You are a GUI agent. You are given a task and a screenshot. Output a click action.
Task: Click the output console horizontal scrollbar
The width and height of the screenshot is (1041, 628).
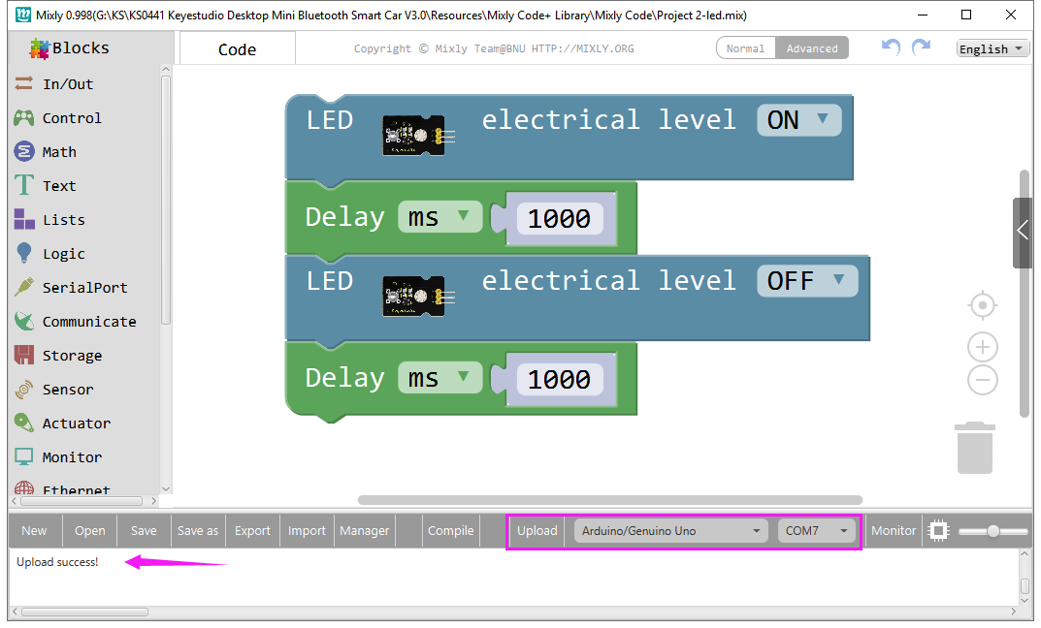[85, 612]
